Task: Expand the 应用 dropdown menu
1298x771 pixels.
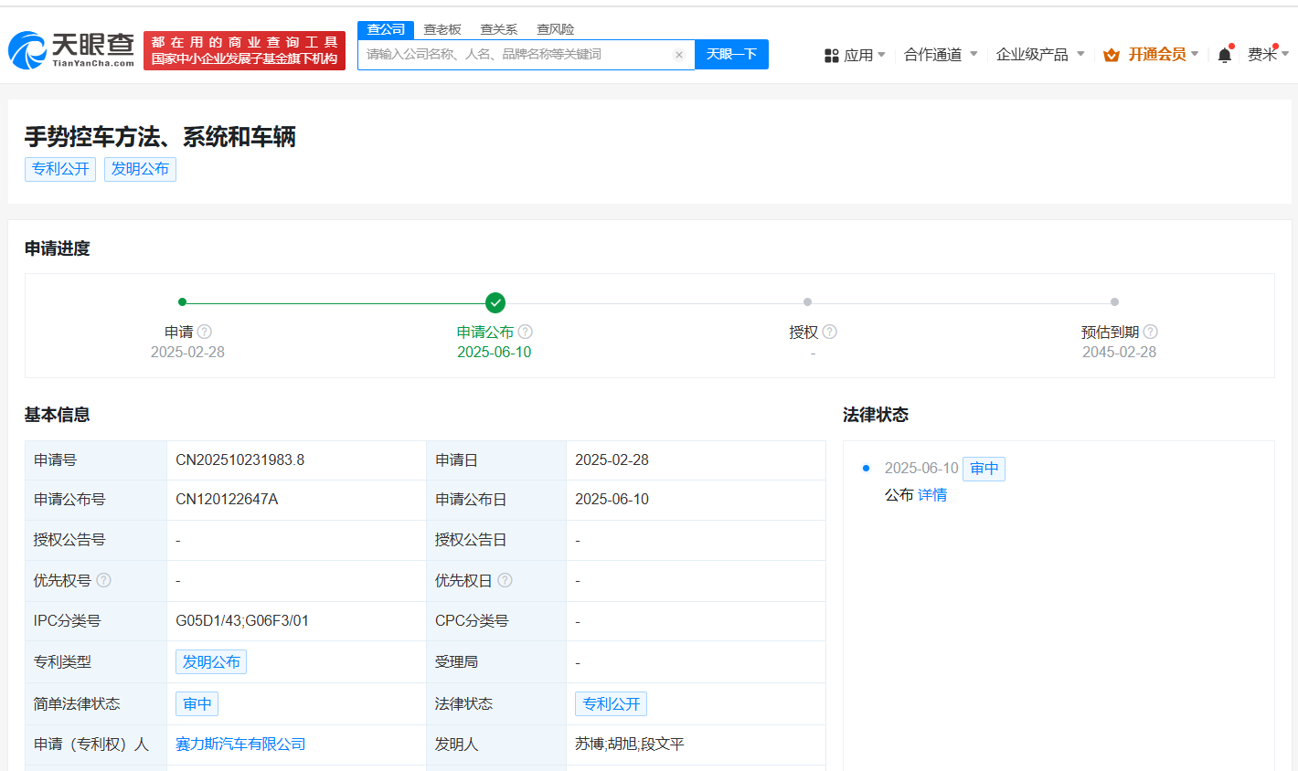Action: coord(856,55)
